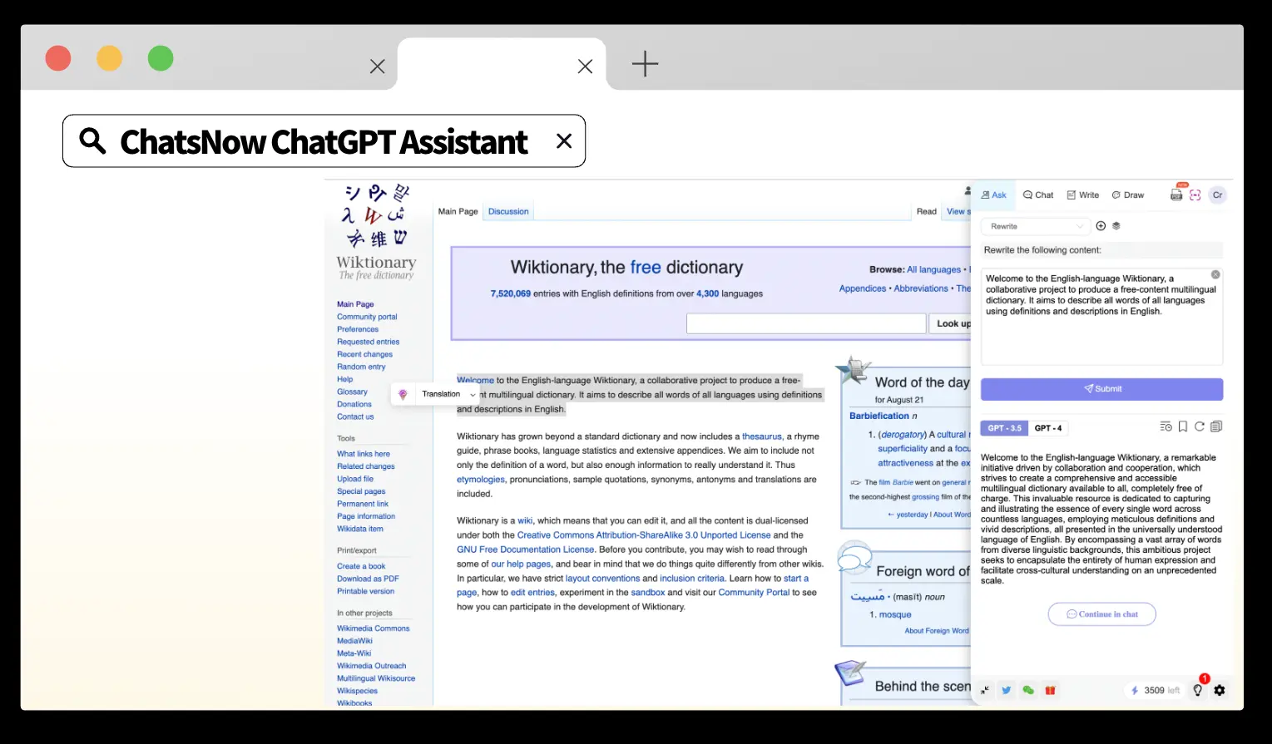The width and height of the screenshot is (1272, 744).
Task: Open the Donations sidebar link
Action: pyautogui.click(x=354, y=404)
